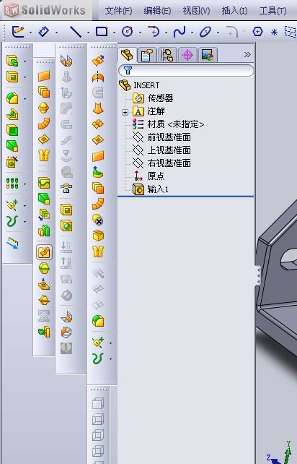Select the Spline sketch tool
297x464 pixels.
(179, 32)
